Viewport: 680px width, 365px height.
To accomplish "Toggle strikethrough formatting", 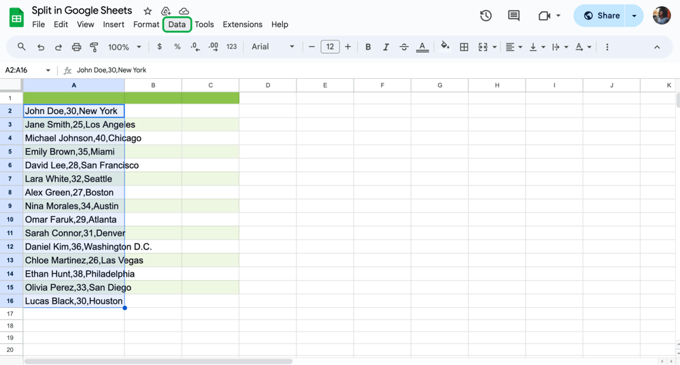I will (404, 47).
